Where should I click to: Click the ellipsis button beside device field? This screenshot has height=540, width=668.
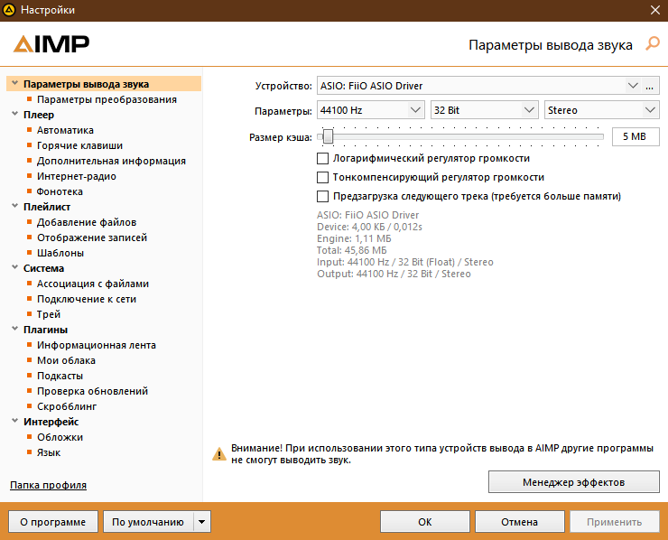(649, 86)
